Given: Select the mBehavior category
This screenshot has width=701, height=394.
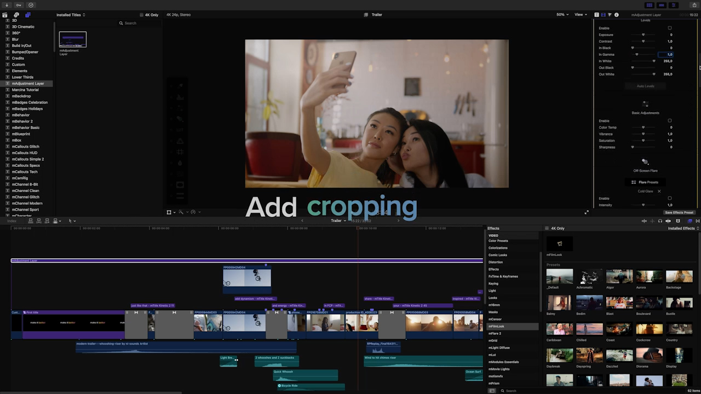Looking at the screenshot, I should pyautogui.click(x=21, y=115).
